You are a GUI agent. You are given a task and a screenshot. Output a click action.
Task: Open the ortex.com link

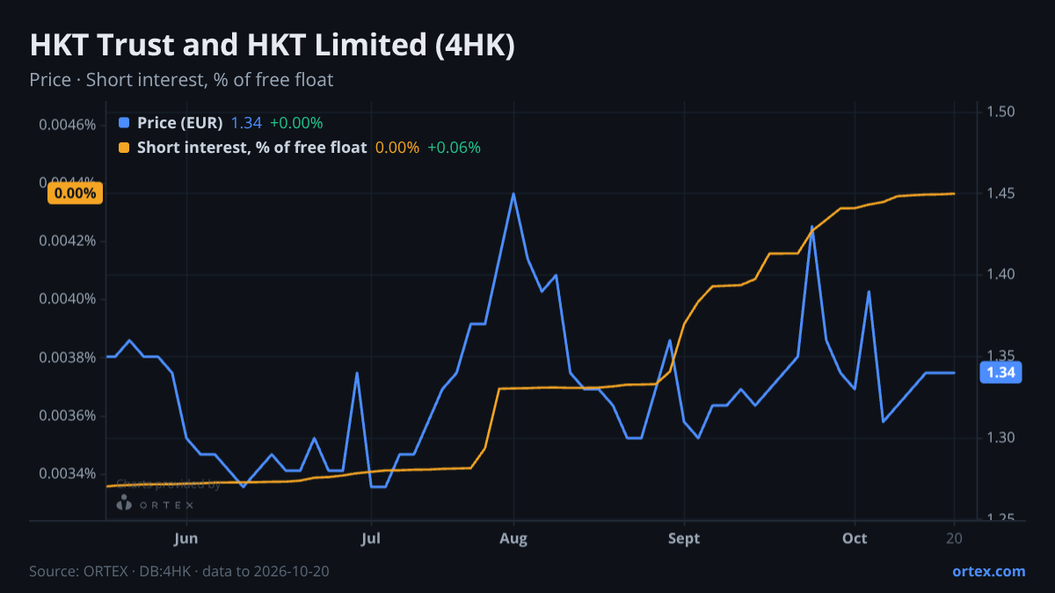point(989,571)
